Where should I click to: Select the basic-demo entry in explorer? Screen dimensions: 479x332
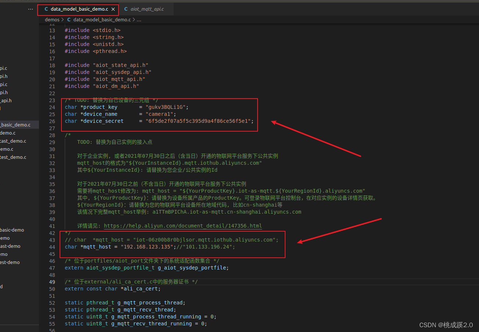(x=12, y=230)
